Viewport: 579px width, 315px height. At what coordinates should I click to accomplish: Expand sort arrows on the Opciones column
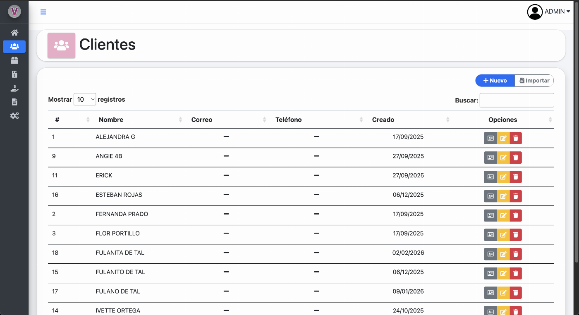[x=550, y=119]
